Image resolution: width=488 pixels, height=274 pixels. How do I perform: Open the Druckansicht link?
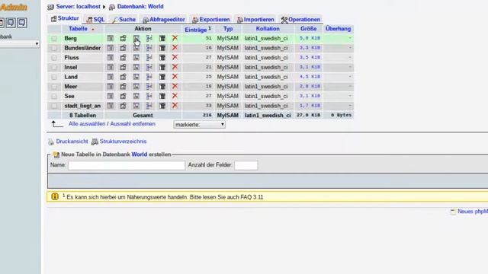pyautogui.click(x=72, y=142)
